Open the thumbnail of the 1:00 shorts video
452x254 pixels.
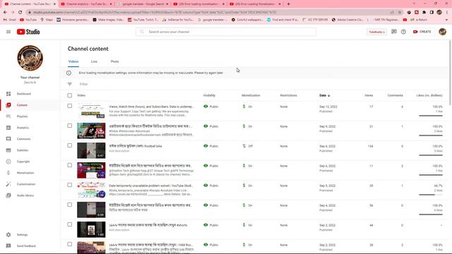click(x=91, y=229)
